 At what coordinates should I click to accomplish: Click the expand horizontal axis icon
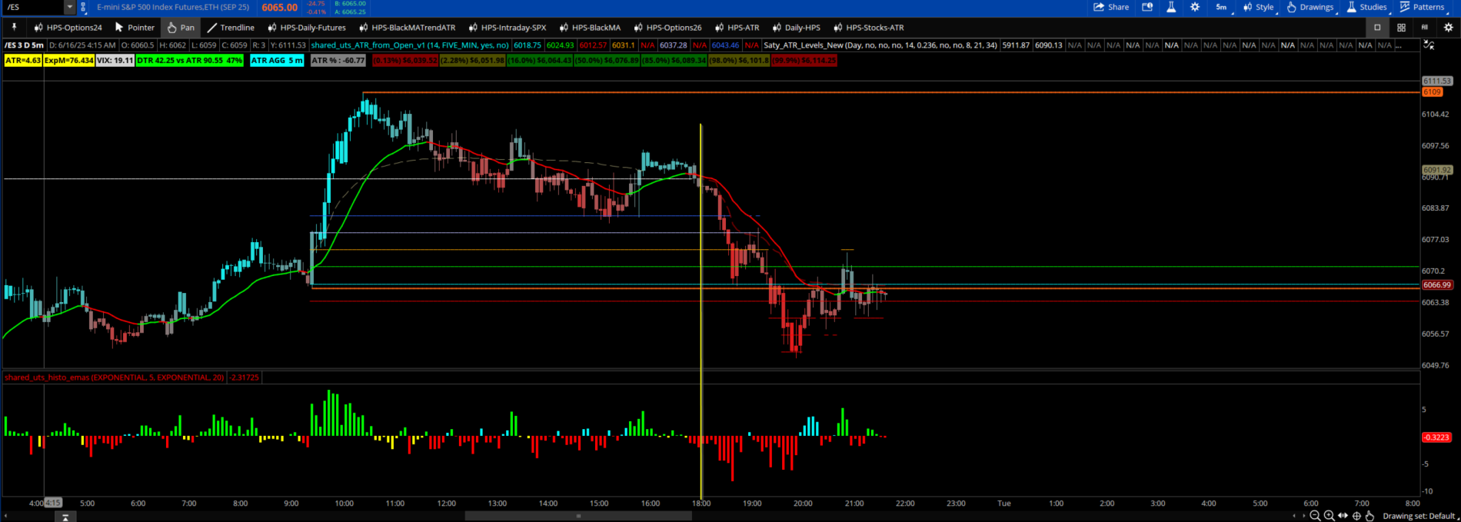point(1343,516)
